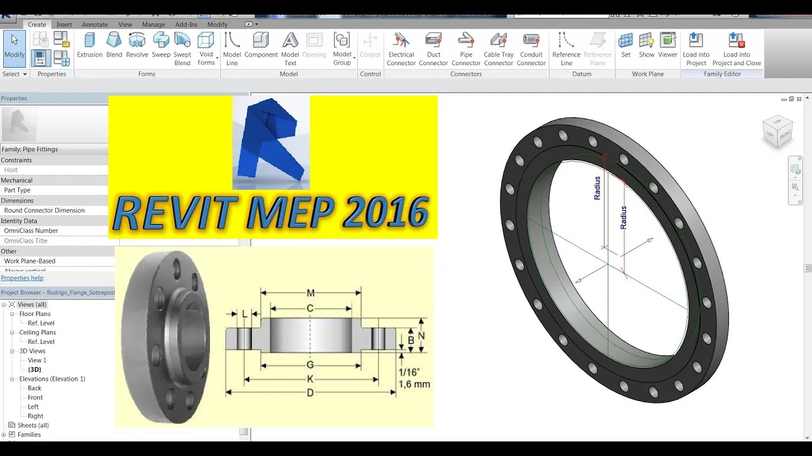The height and width of the screenshot is (456, 812).
Task: Open the navigation wheel tool
Action: pos(796,169)
